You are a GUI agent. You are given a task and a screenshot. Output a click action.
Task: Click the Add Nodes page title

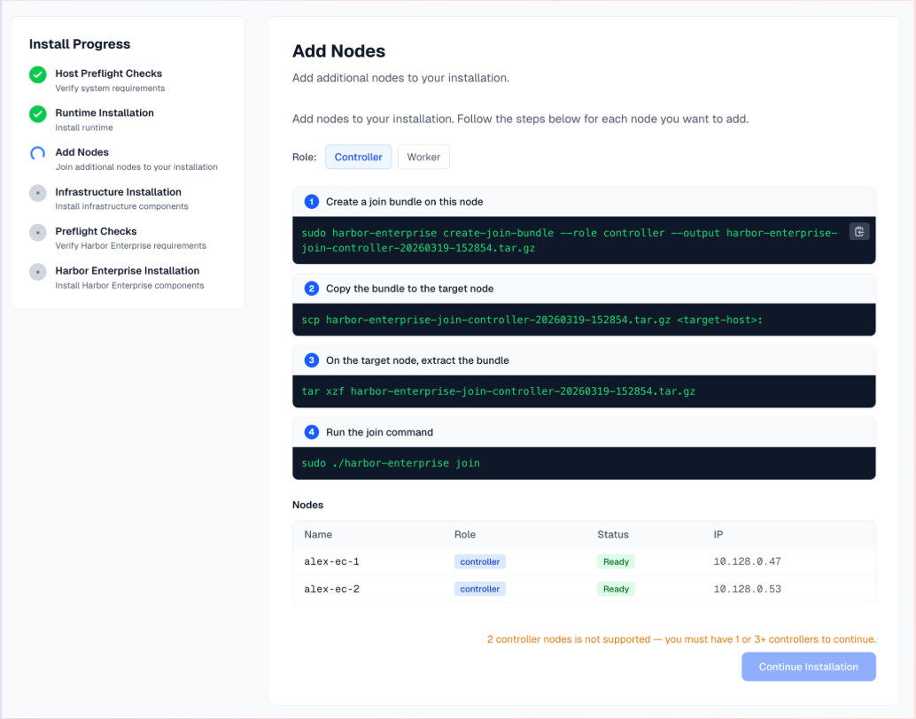[x=338, y=50]
